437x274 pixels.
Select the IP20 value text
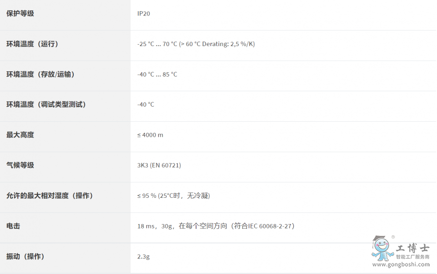144,14
